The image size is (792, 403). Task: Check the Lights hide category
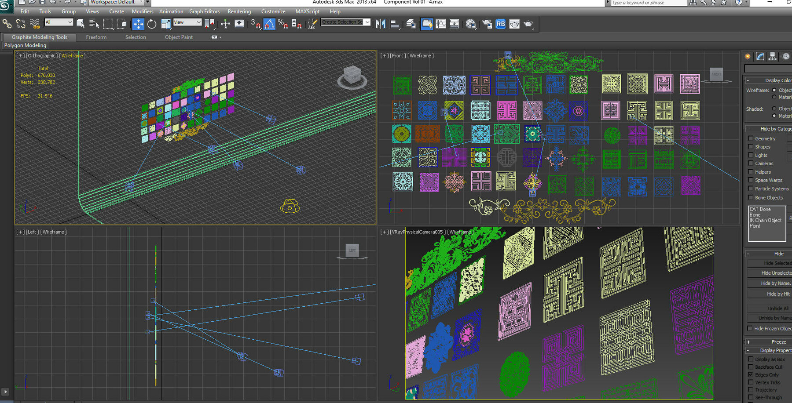(x=751, y=155)
